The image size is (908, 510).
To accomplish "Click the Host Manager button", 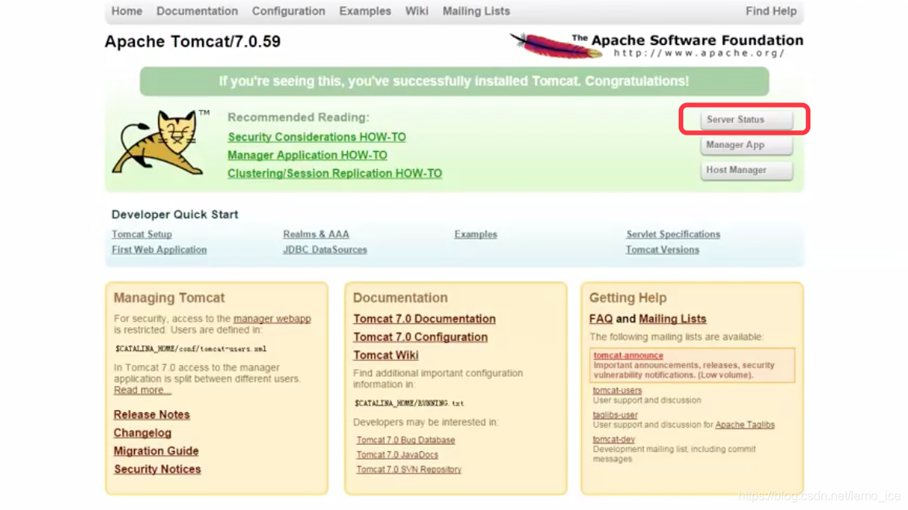I will tap(746, 171).
